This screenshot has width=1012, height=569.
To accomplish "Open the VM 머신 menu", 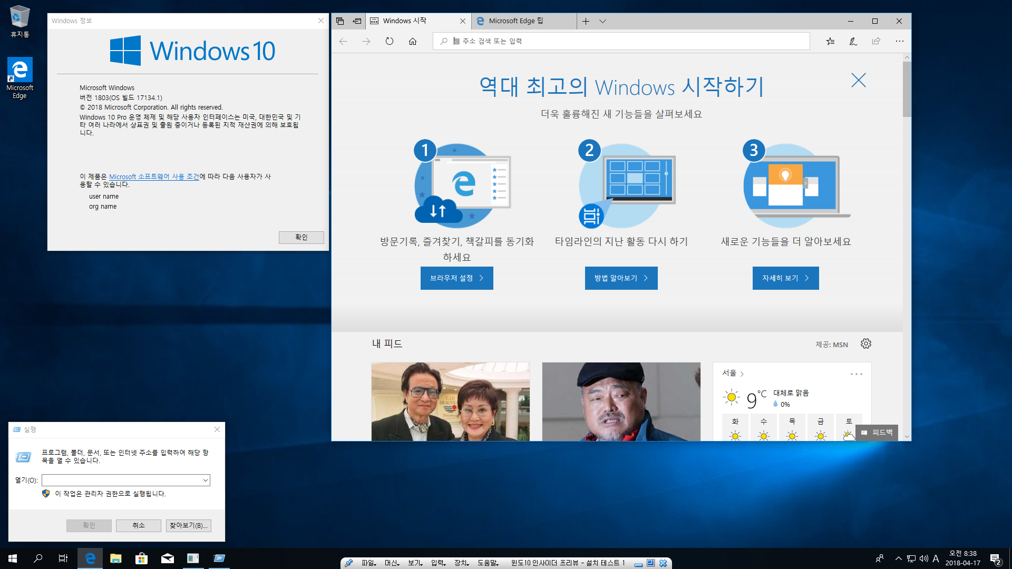I will pos(392,563).
